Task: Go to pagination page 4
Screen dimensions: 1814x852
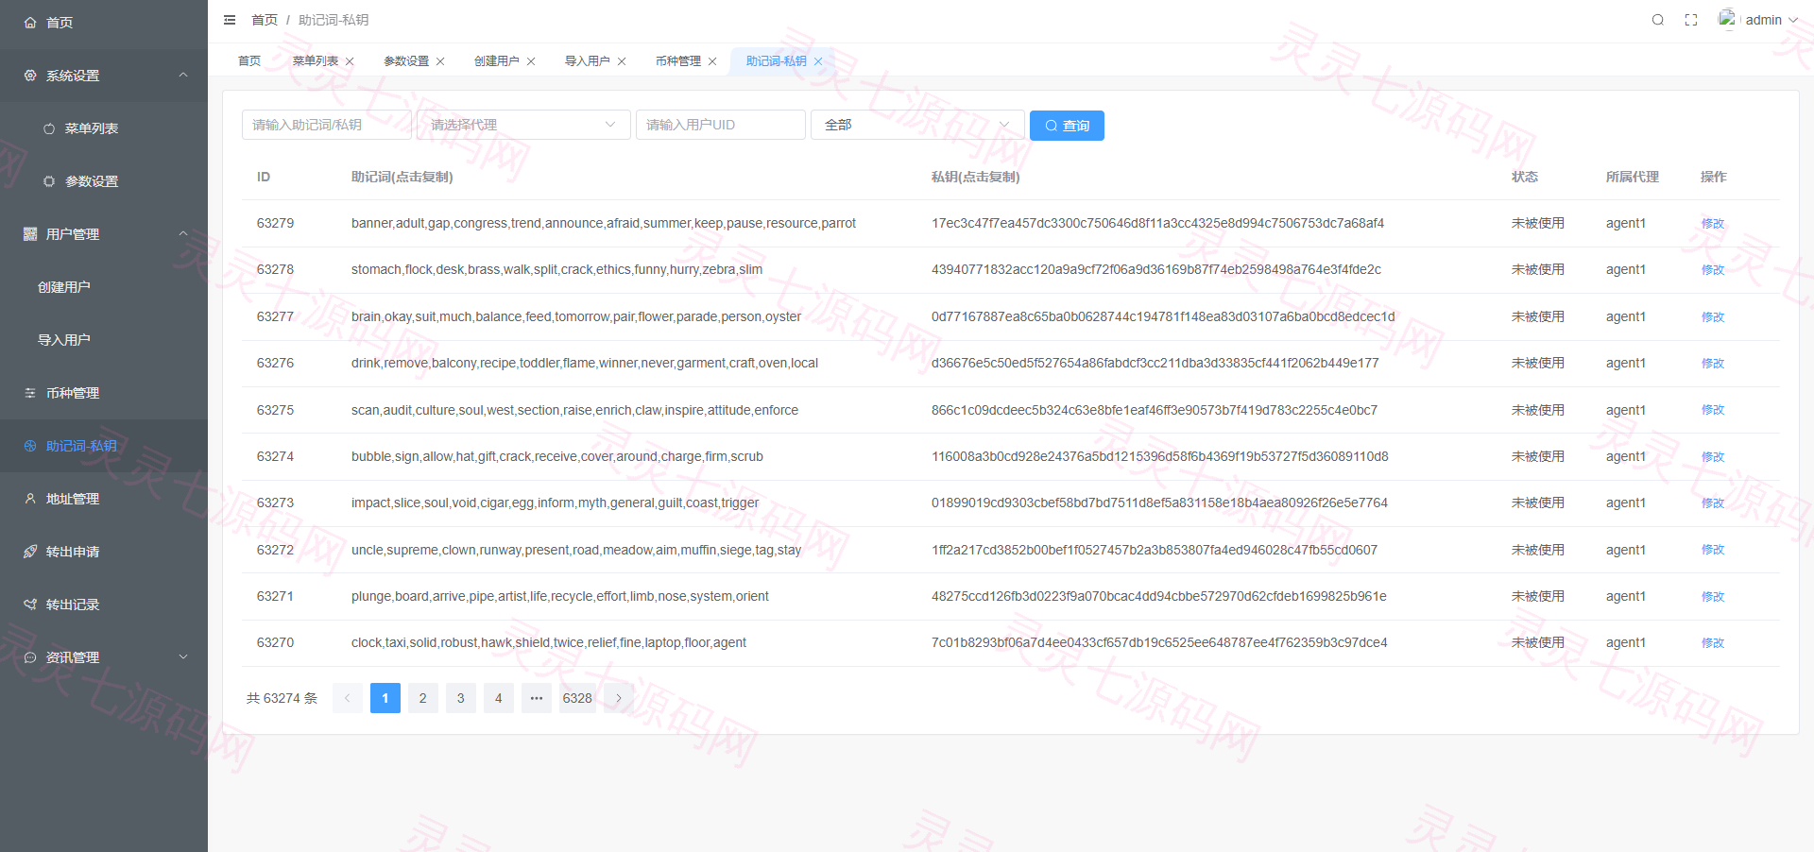Action: pos(499,698)
